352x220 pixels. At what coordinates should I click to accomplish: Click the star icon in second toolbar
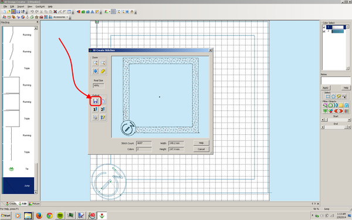[x=36, y=17]
